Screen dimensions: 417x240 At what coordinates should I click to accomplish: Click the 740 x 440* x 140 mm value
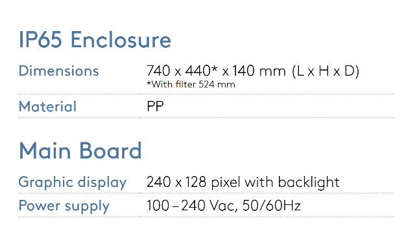(x=216, y=71)
